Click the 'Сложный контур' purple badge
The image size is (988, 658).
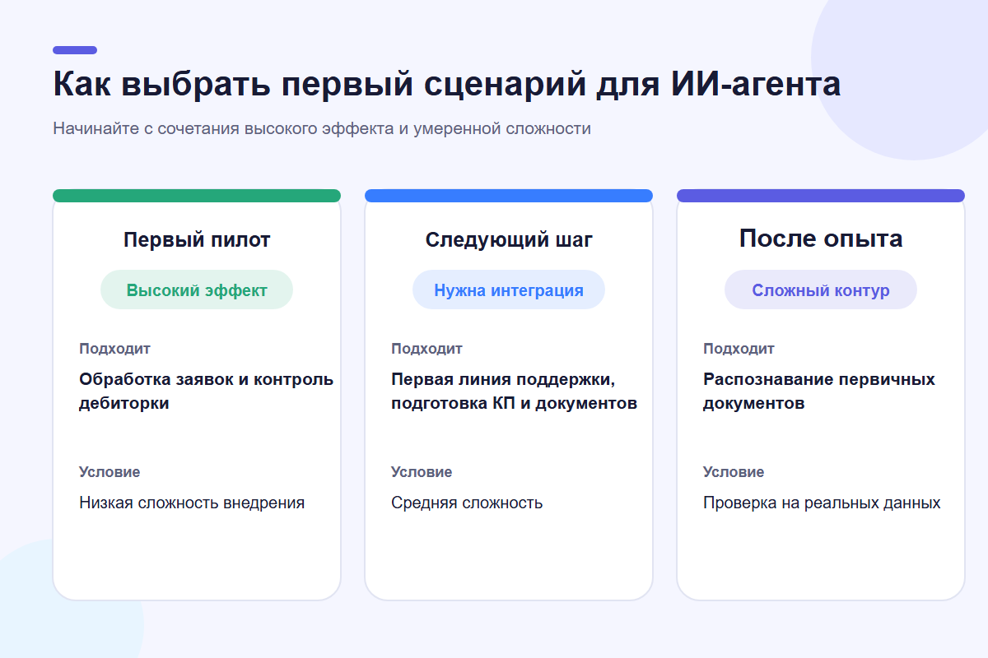coord(821,290)
